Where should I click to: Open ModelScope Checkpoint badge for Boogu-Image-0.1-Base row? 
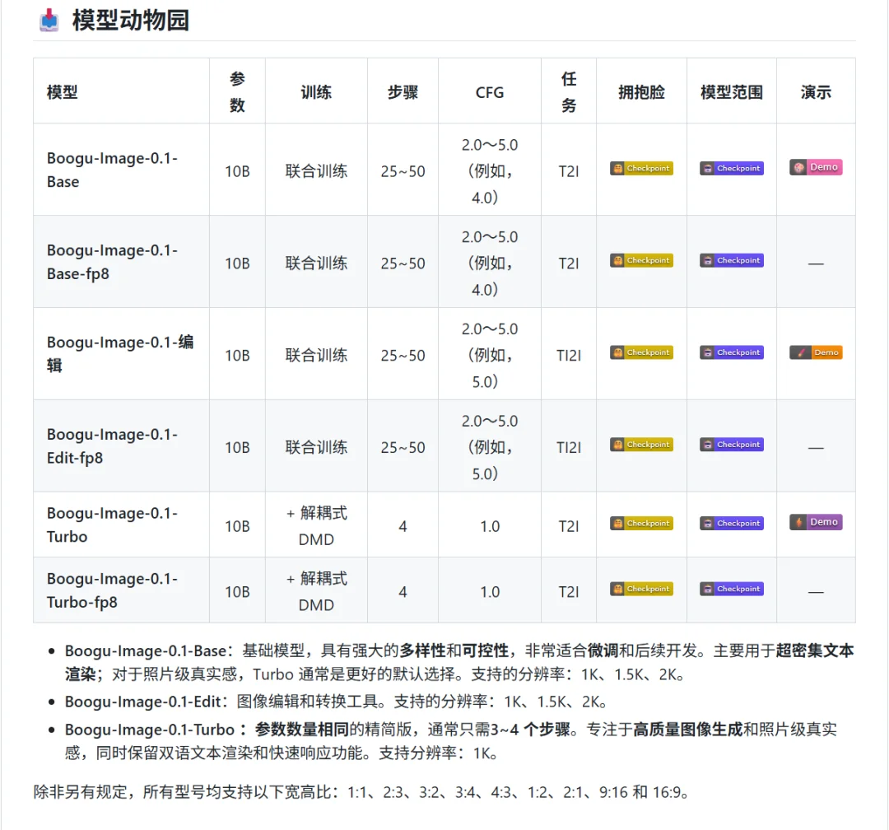coord(732,169)
